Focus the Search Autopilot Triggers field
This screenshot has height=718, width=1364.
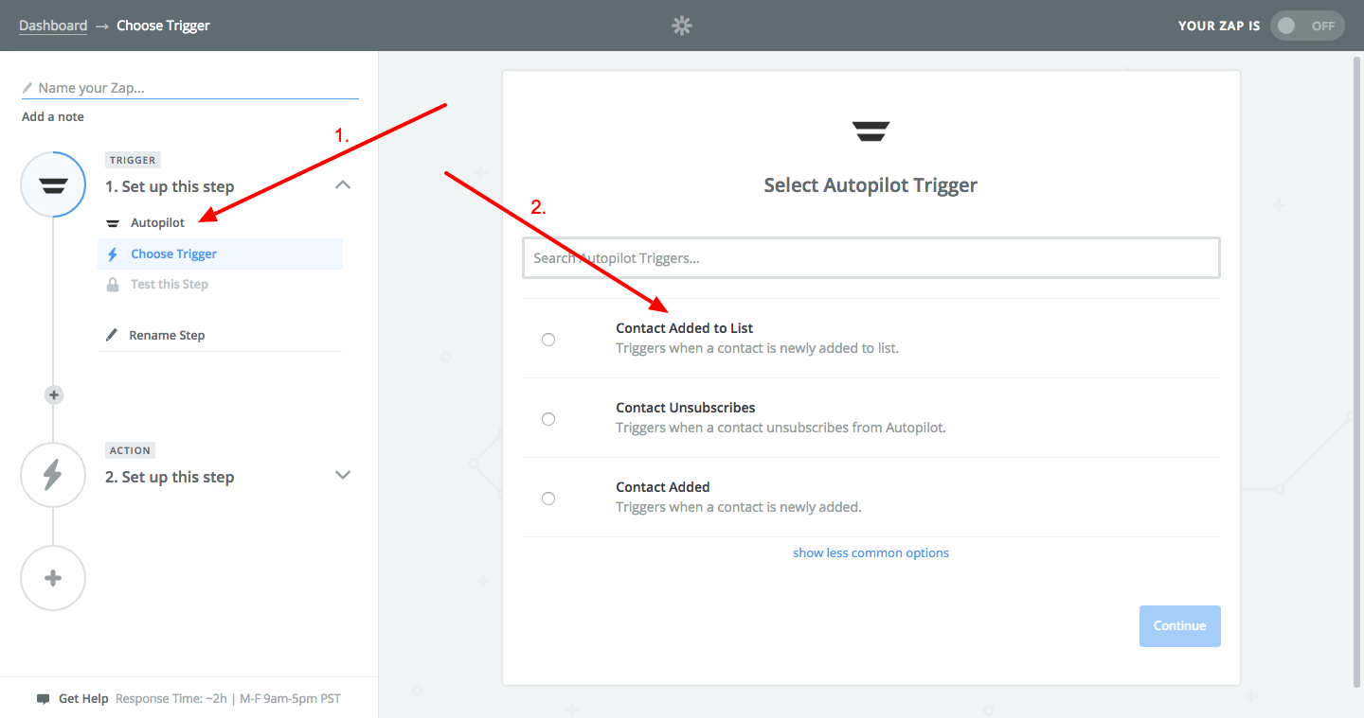pyautogui.click(x=870, y=257)
